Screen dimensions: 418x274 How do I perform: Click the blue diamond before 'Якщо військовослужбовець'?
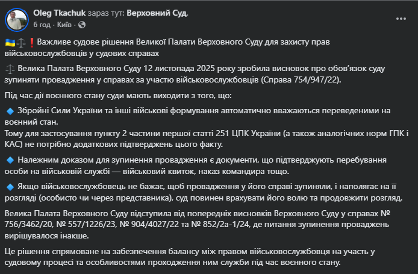10,187
